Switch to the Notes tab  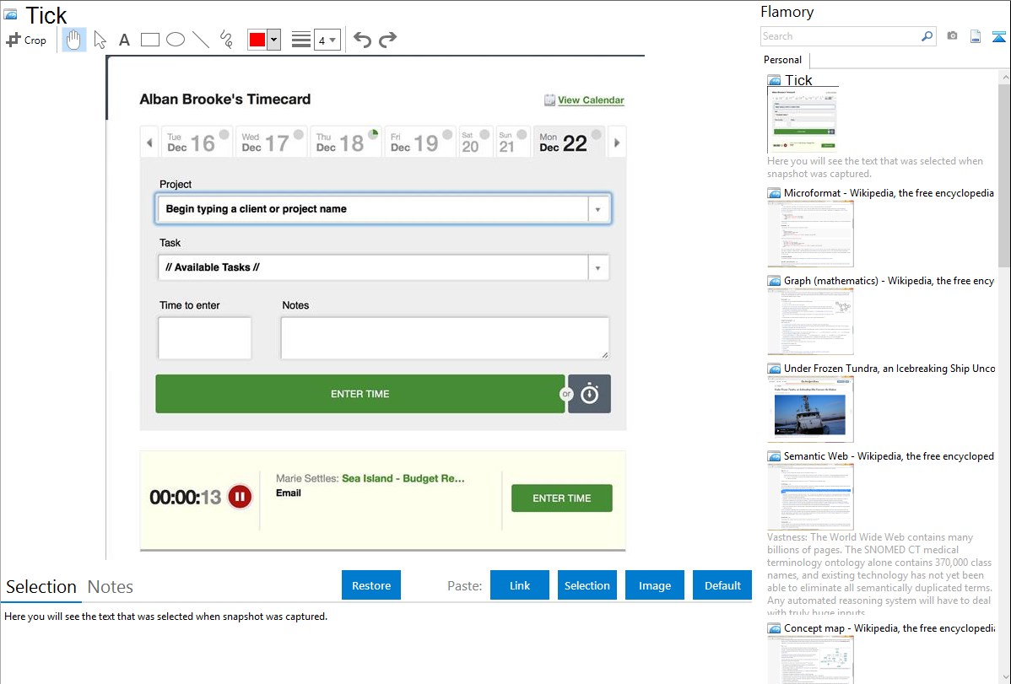point(111,587)
